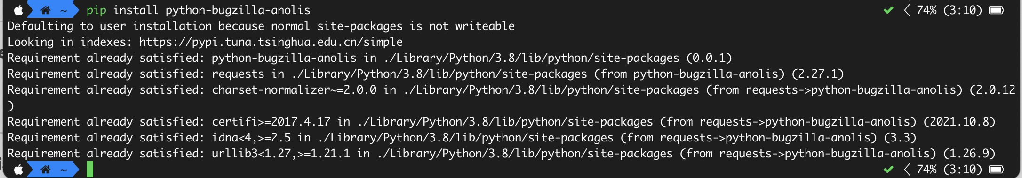The image size is (1022, 178).
Task: Open the pypi.tuna.tsinghua.edu.cn index URL
Action: click(x=271, y=42)
